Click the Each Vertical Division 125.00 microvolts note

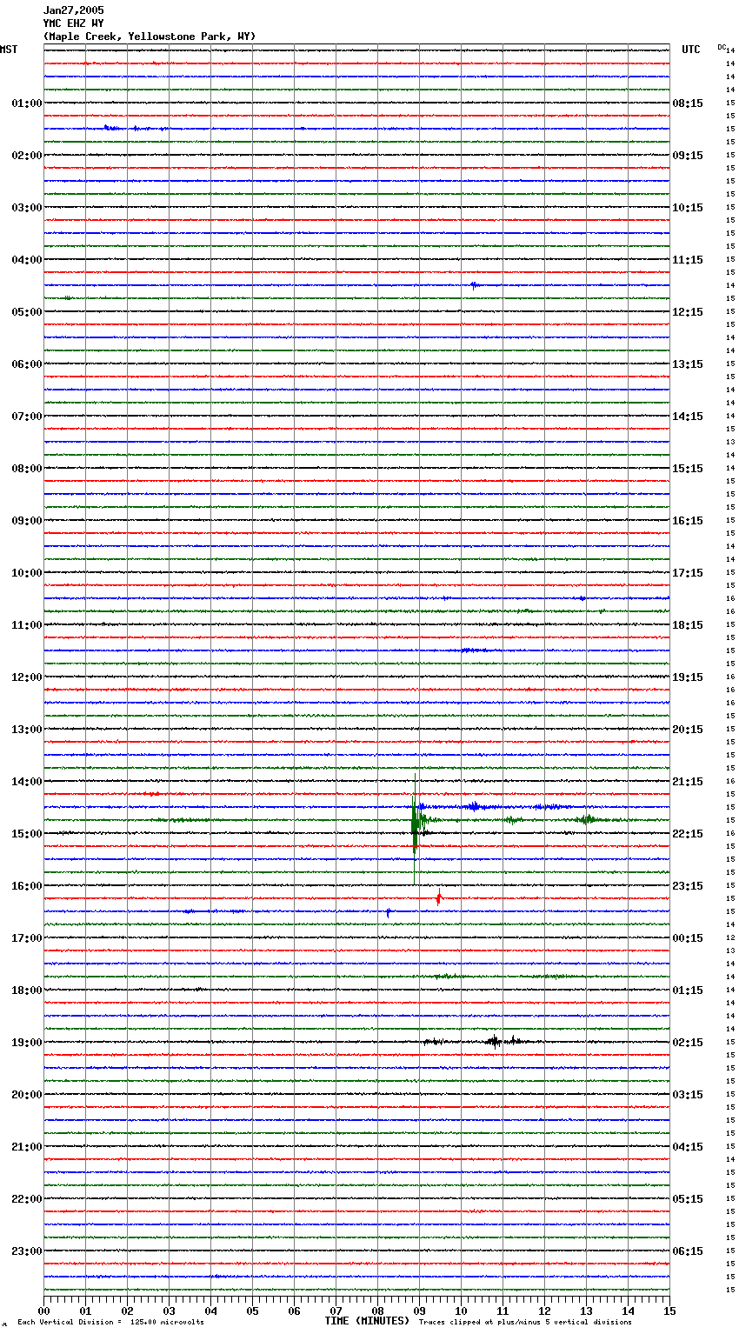[110, 1322]
